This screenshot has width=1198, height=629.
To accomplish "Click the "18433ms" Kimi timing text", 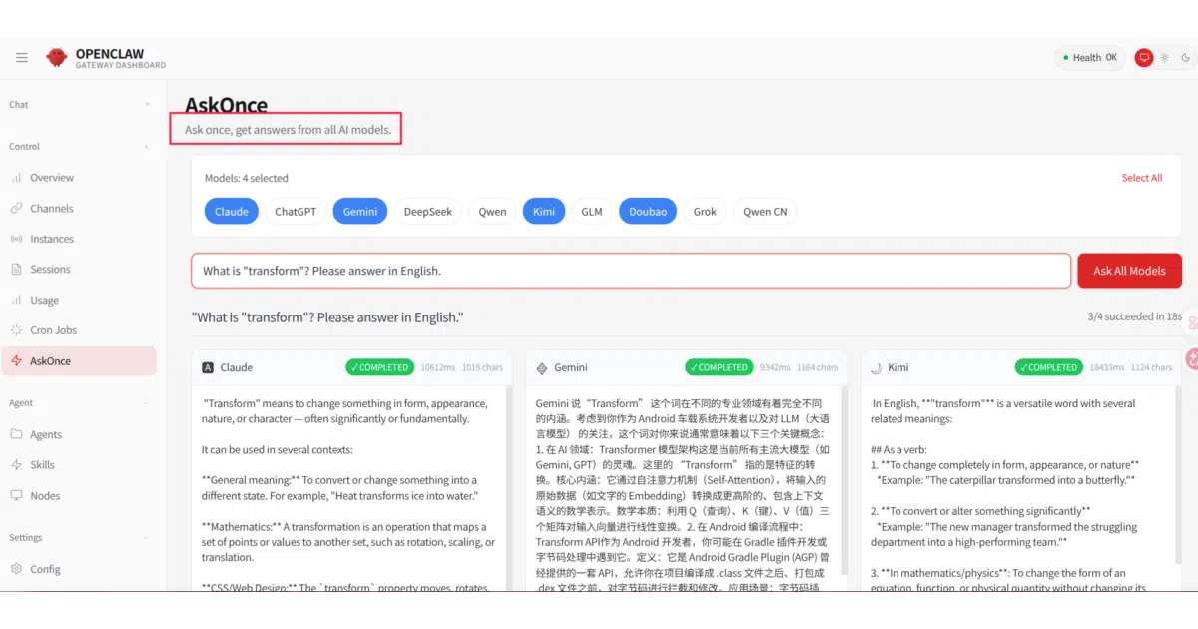I will coord(1107,367).
